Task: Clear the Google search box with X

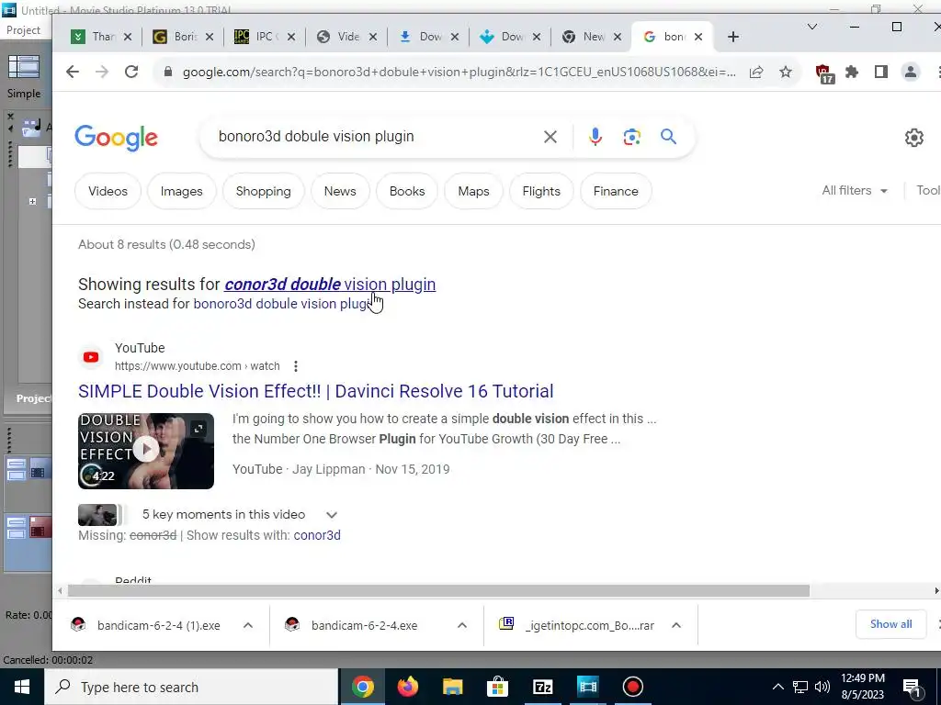Action: 550,137
